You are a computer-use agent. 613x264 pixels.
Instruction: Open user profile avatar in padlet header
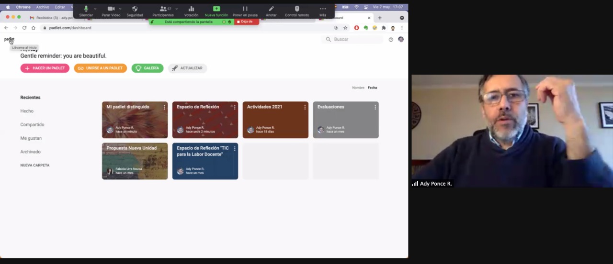[x=401, y=39]
